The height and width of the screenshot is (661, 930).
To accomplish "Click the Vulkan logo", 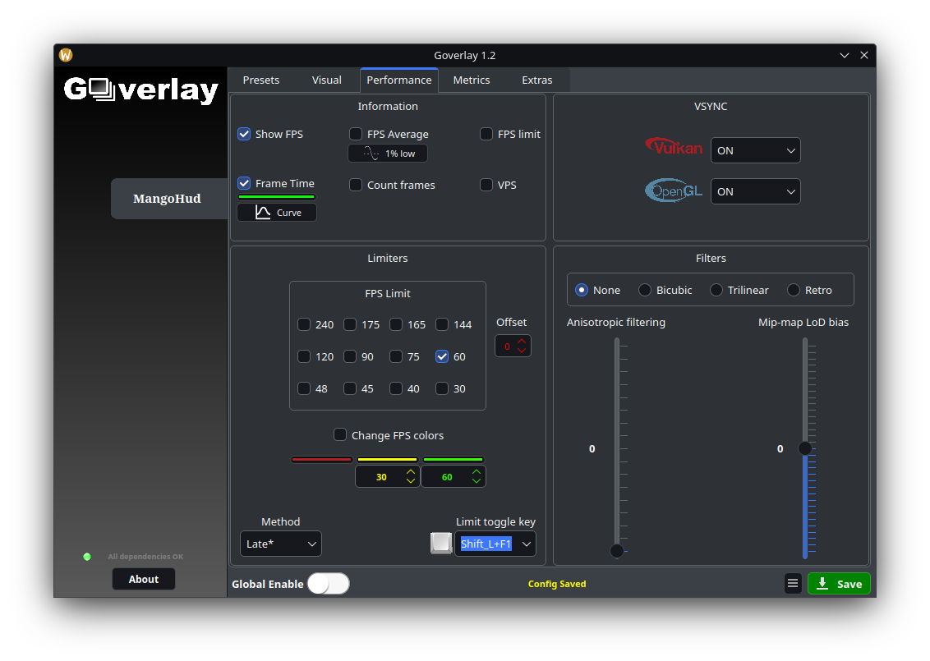I will [674, 147].
